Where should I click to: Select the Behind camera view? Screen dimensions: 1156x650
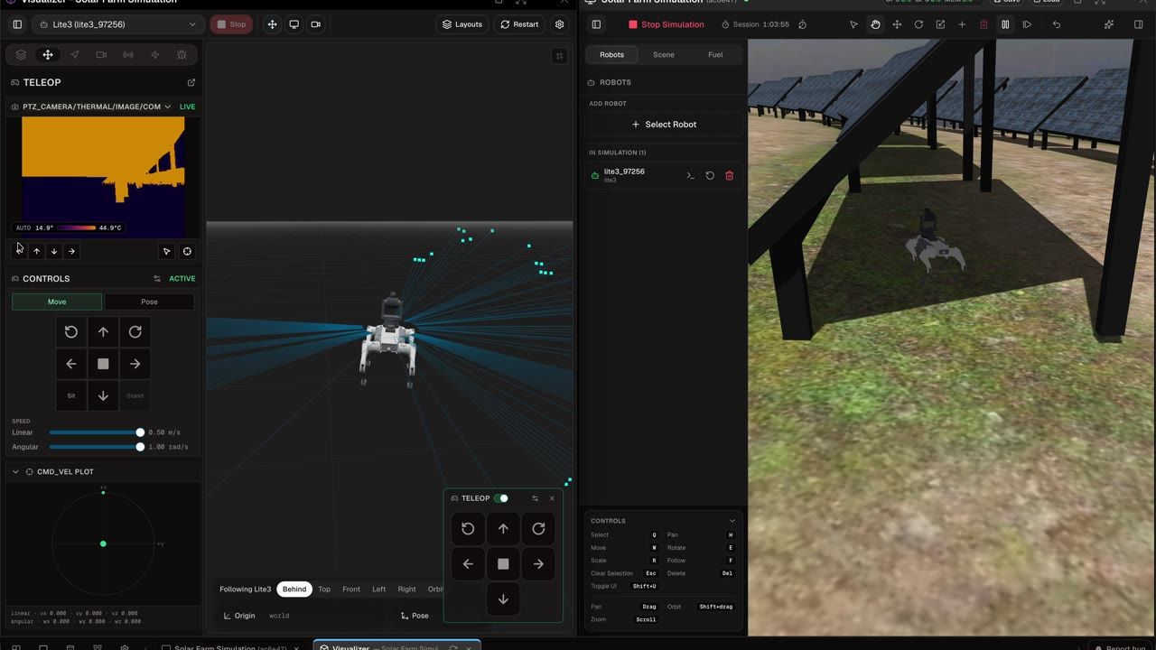pos(294,589)
